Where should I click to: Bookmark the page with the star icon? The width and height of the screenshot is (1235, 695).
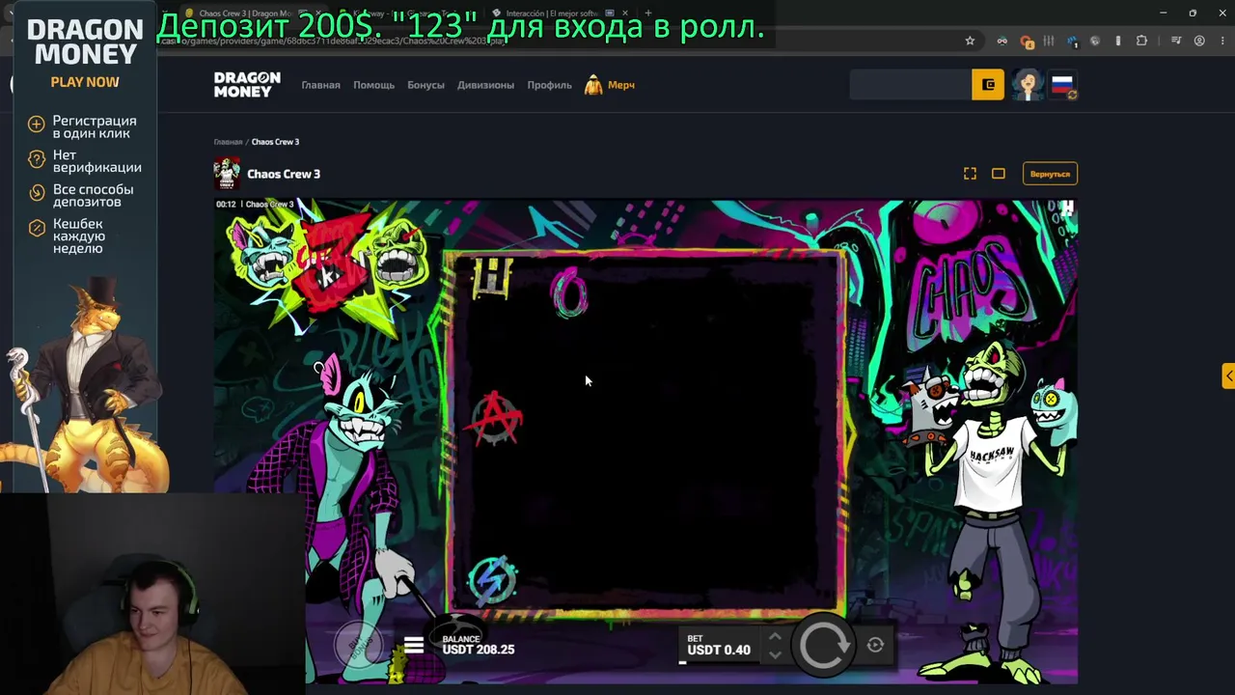tap(970, 41)
